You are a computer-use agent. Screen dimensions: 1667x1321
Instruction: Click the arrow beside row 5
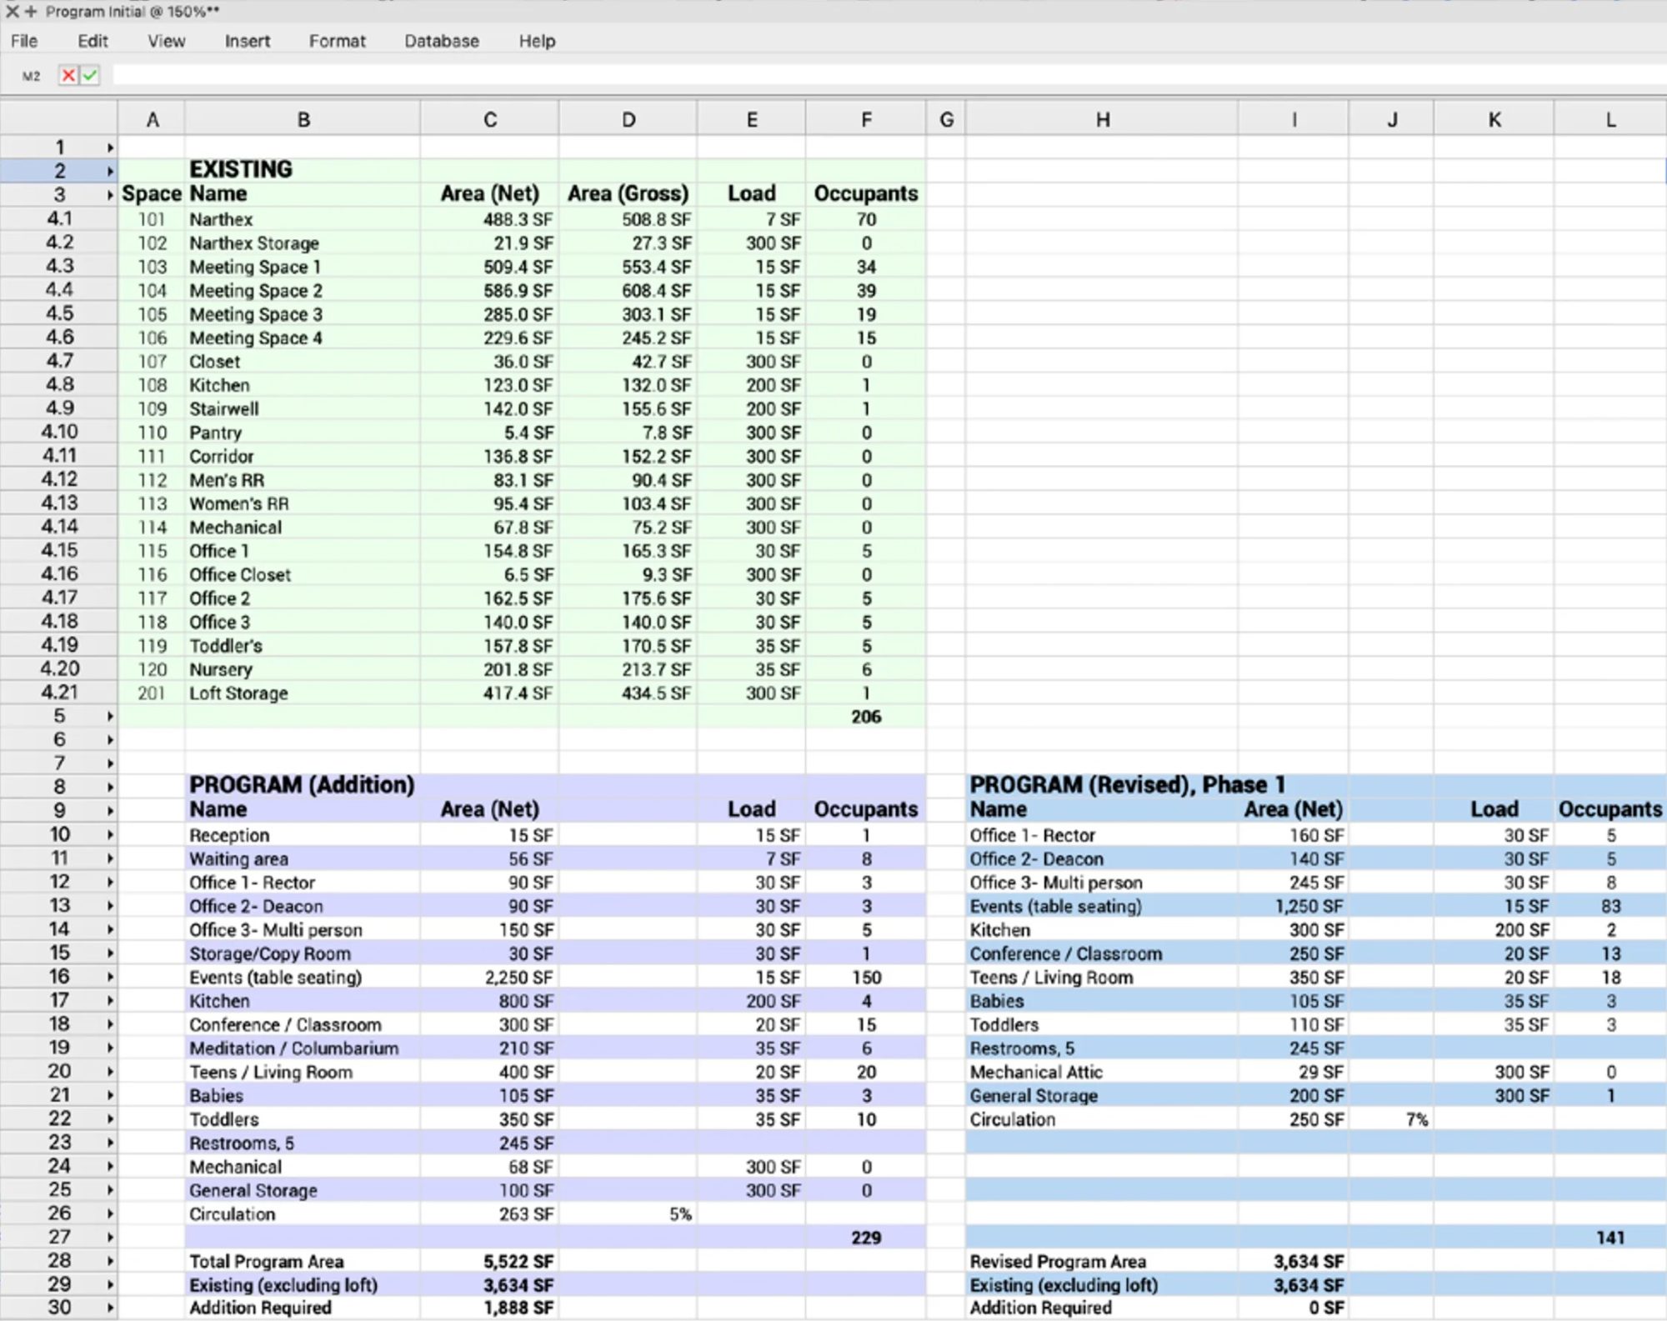(110, 717)
